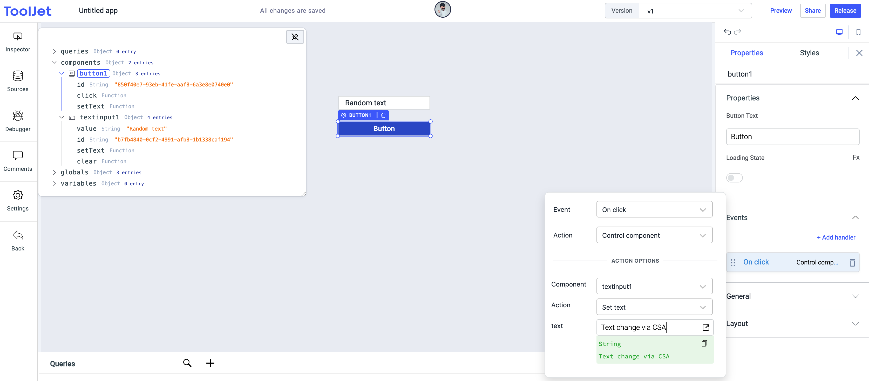The height and width of the screenshot is (381, 869).
Task: Switch to mobile layout view
Action: tap(858, 32)
